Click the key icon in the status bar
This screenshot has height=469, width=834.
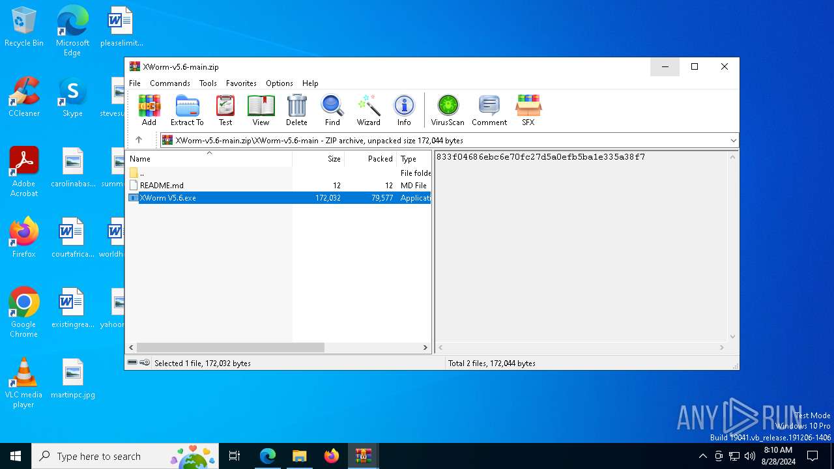point(145,363)
